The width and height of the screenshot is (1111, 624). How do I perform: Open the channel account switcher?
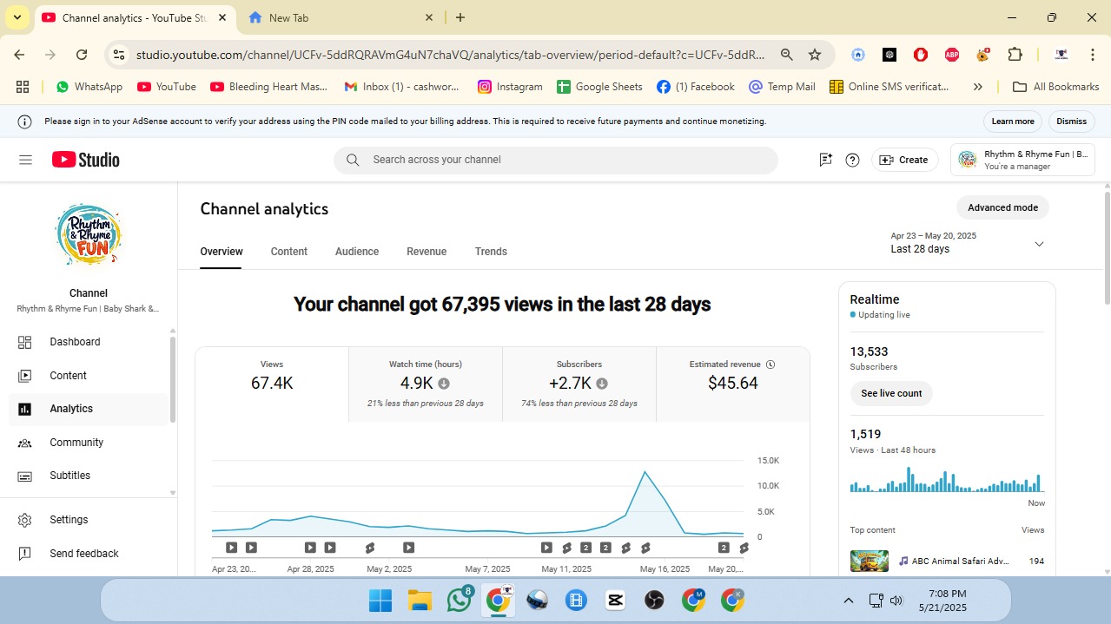coord(1022,160)
